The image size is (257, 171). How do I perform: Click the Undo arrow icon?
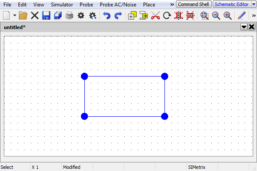(107, 16)
